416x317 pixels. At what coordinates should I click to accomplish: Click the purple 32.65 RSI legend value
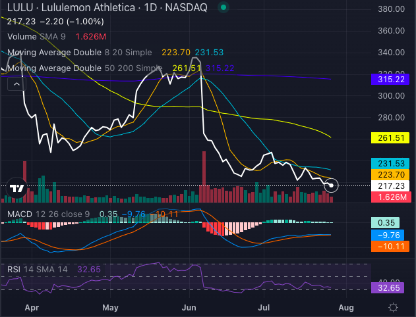coord(89,270)
